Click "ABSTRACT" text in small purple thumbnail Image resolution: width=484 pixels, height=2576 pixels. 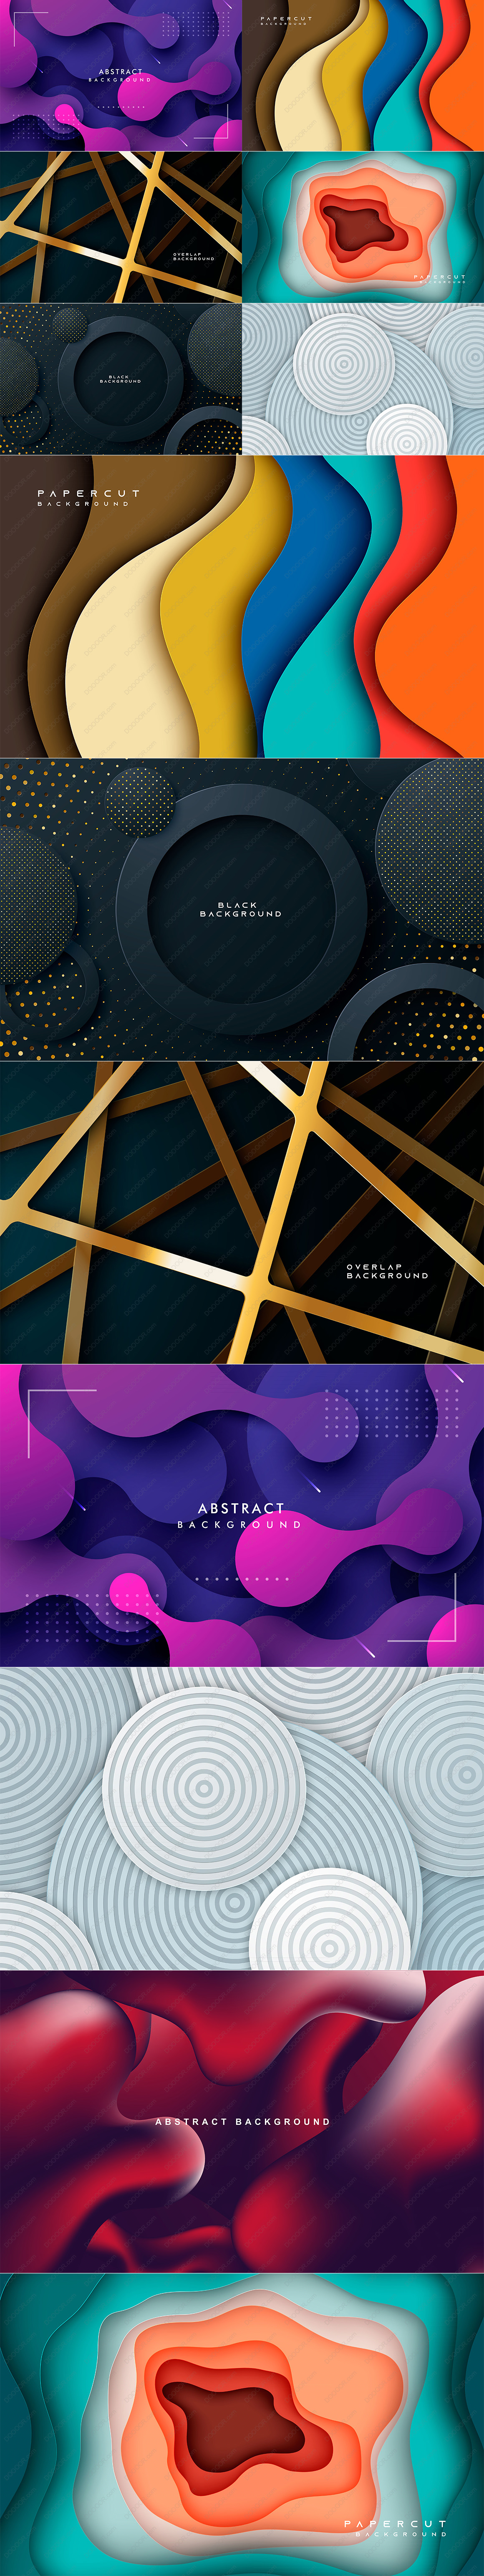coord(120,72)
